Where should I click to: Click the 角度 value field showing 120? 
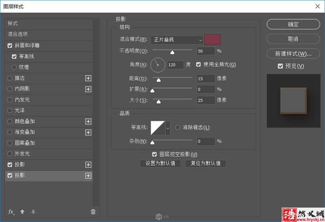point(175,65)
